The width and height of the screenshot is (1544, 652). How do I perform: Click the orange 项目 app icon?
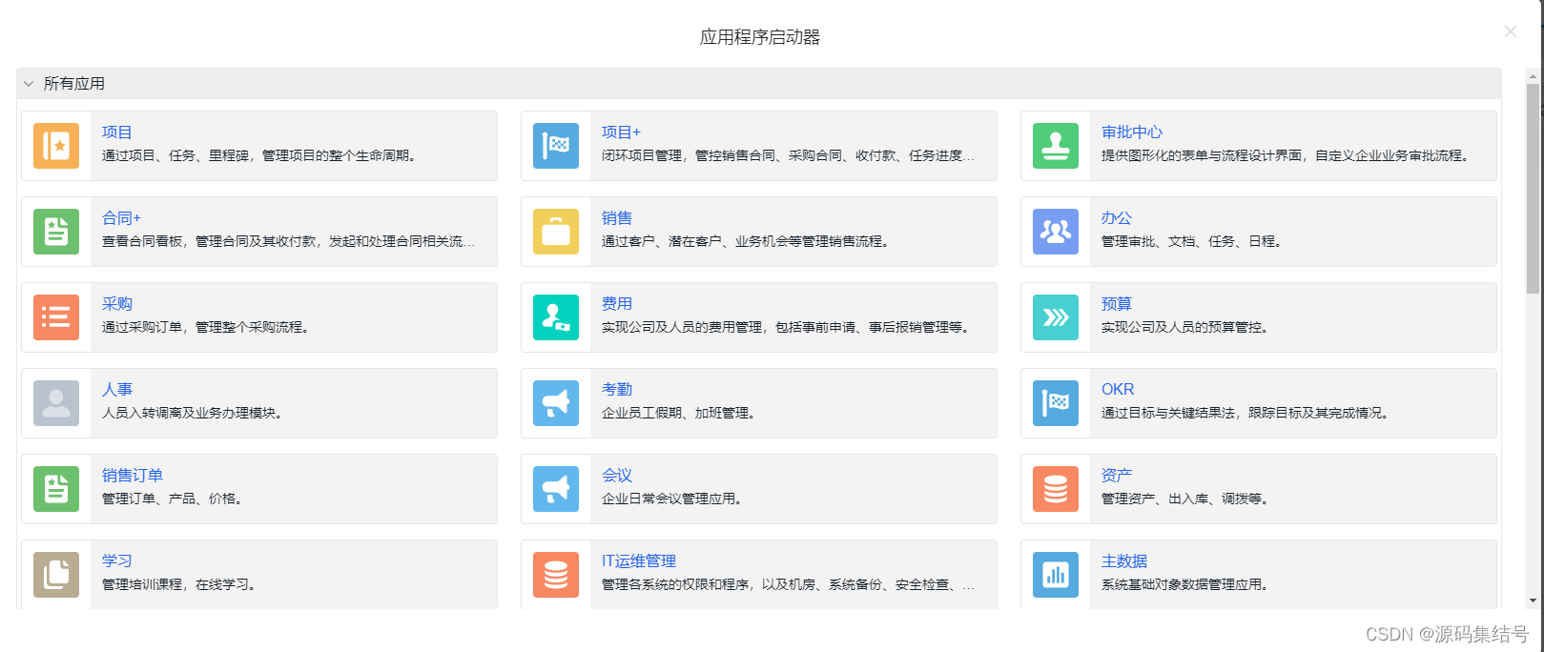[x=56, y=146]
